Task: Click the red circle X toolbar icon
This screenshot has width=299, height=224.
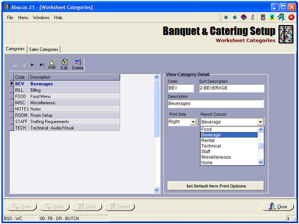Action: (x=291, y=17)
